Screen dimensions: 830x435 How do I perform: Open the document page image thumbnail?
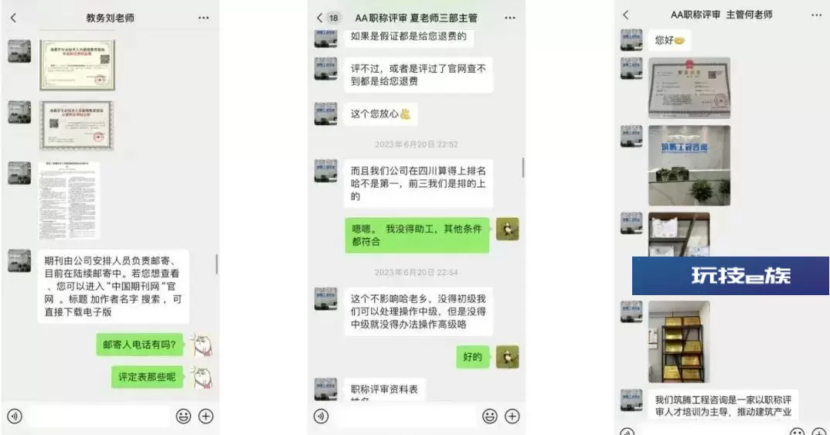pos(69,201)
